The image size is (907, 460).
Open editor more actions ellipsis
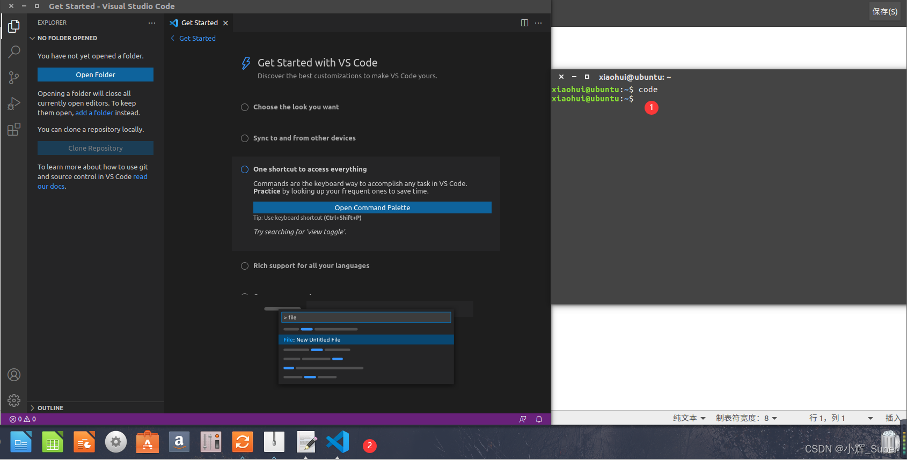538,23
